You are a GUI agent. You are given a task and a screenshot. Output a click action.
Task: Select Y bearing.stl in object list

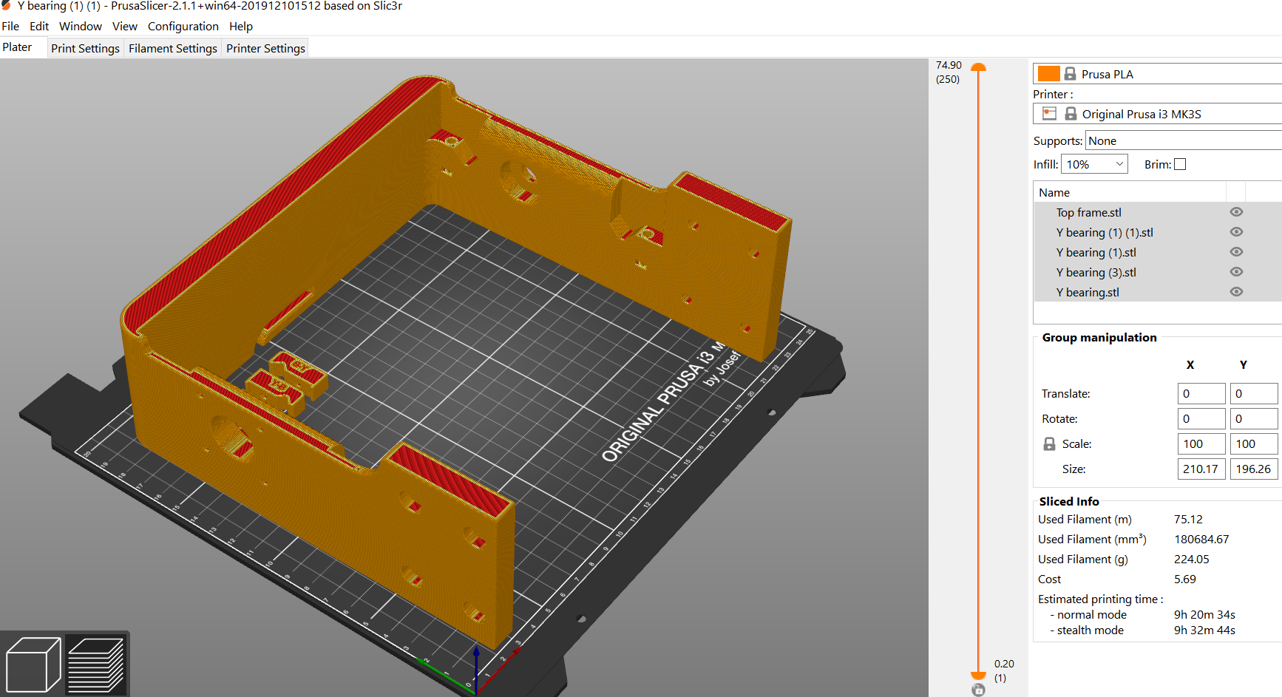(1088, 293)
